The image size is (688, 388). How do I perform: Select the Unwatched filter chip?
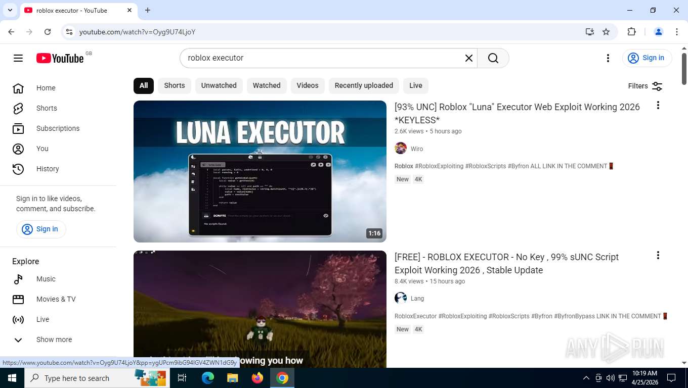(x=219, y=85)
